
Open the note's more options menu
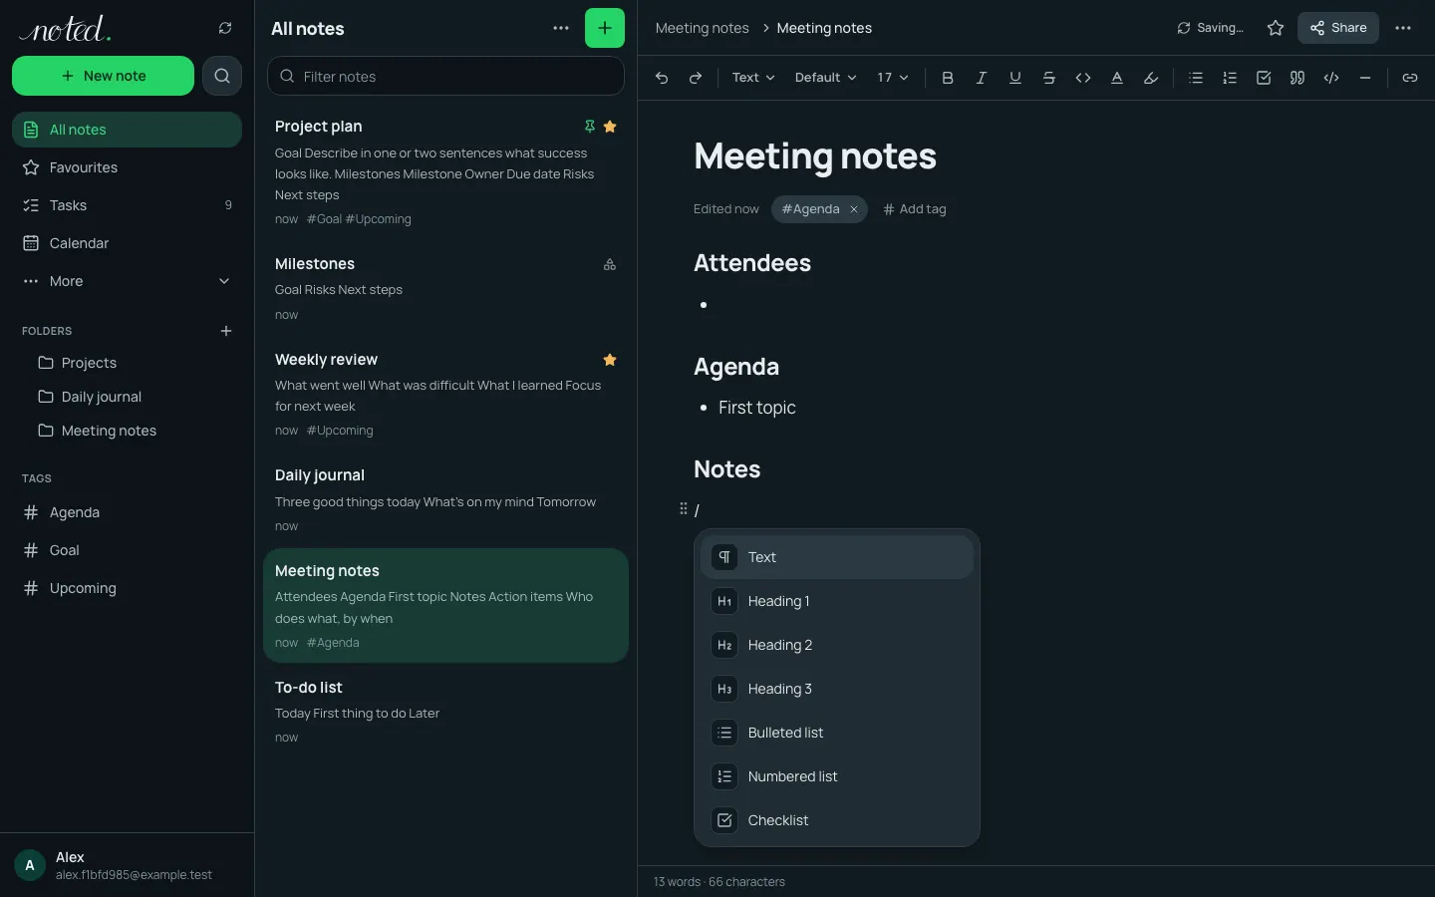pyautogui.click(x=1403, y=28)
